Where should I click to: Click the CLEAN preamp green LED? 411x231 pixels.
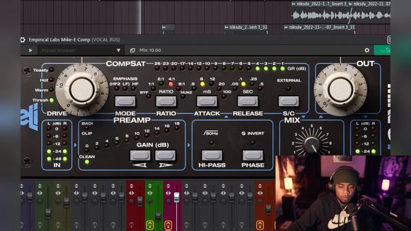(x=87, y=162)
